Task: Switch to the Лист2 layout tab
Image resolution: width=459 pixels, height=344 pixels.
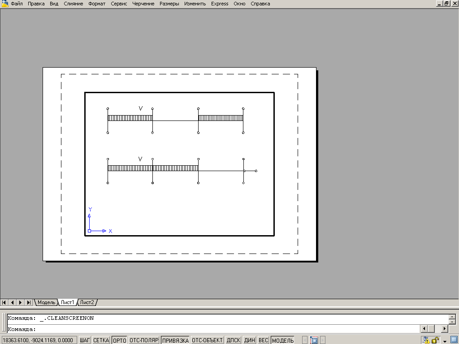Action: [x=87, y=302]
